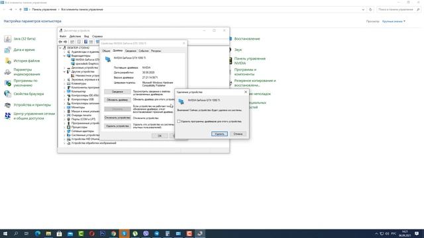Screen dimensions: 424x238
Task: Click the Удалить устройство button in properties
Action: [x=117, y=126]
